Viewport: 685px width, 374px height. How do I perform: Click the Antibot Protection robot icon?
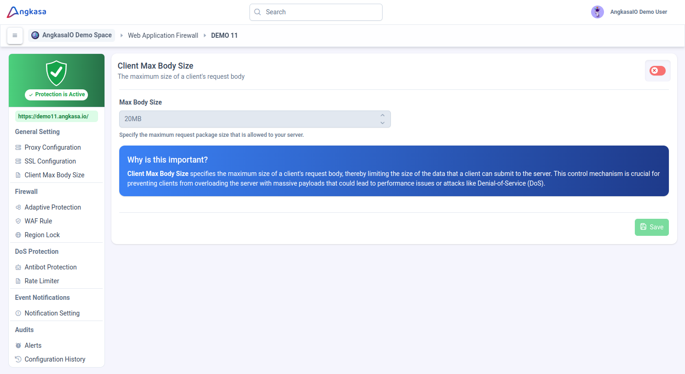pyautogui.click(x=18, y=267)
